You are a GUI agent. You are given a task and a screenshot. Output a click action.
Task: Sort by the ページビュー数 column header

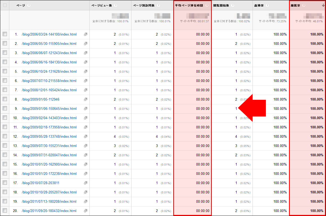pyautogui.click(x=101, y=6)
